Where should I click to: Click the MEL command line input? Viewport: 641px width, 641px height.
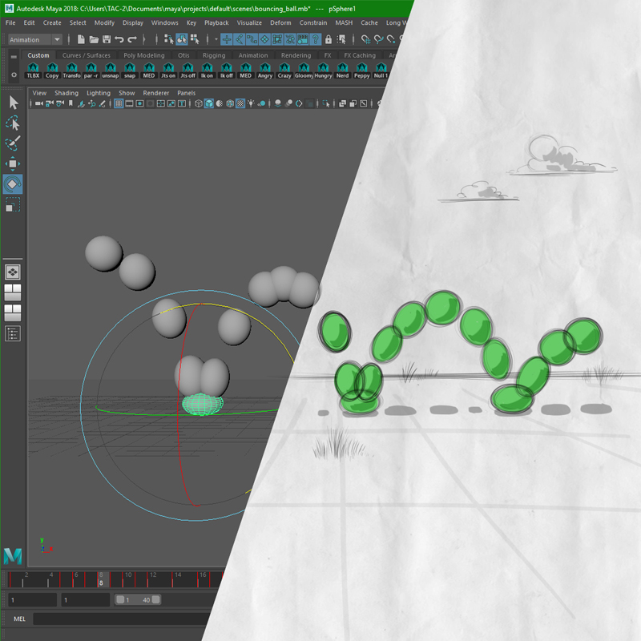point(123,619)
